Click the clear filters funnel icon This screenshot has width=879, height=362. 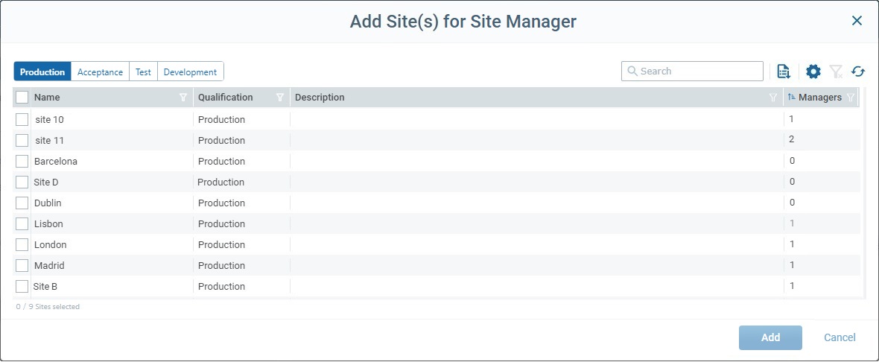pos(836,72)
